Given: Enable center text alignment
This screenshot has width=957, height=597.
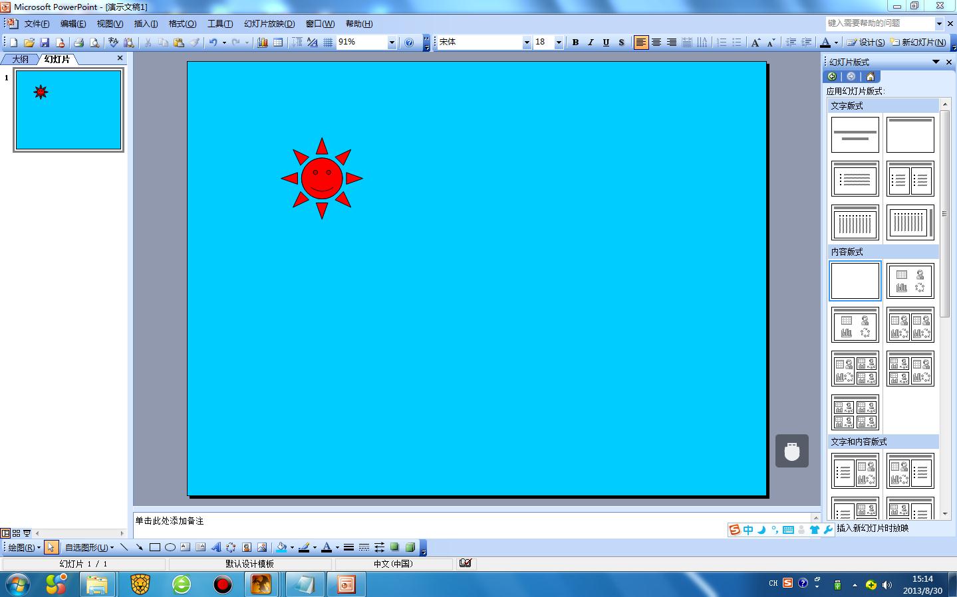Looking at the screenshot, I should tap(656, 43).
